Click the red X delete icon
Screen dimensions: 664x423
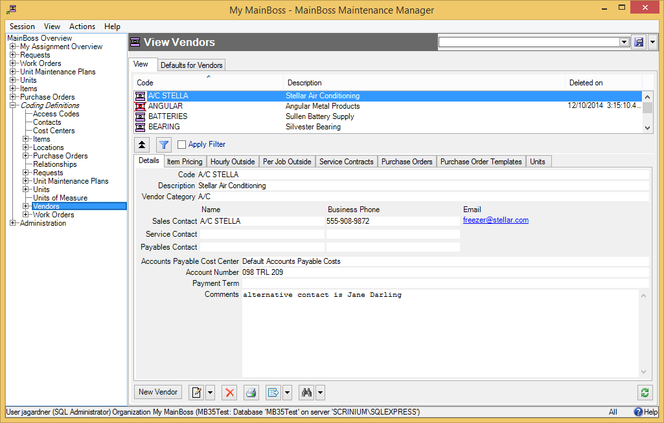(229, 392)
